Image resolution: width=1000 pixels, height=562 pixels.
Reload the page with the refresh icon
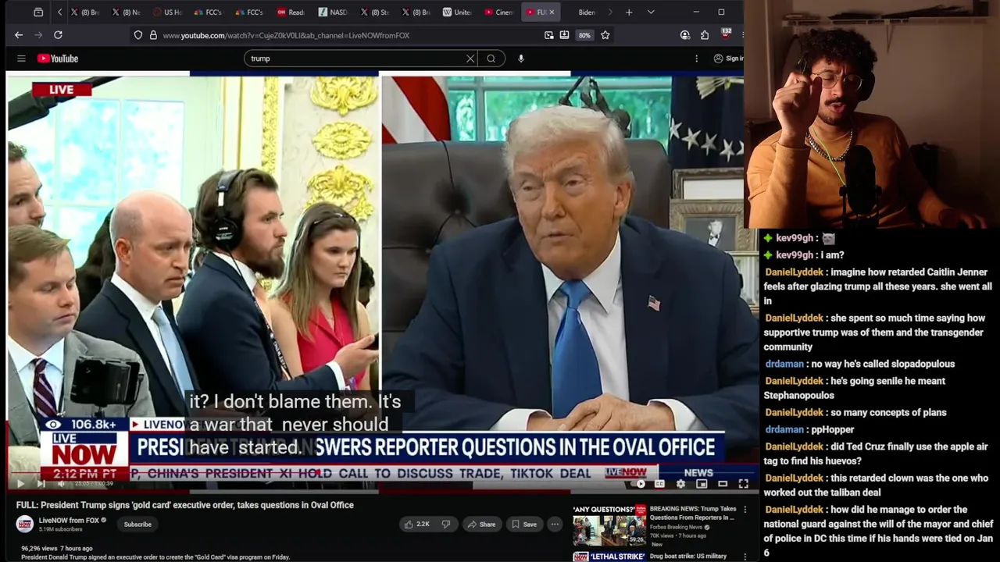point(58,35)
